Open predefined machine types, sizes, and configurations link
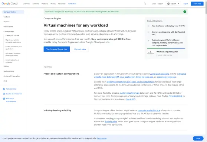 (131, 82)
